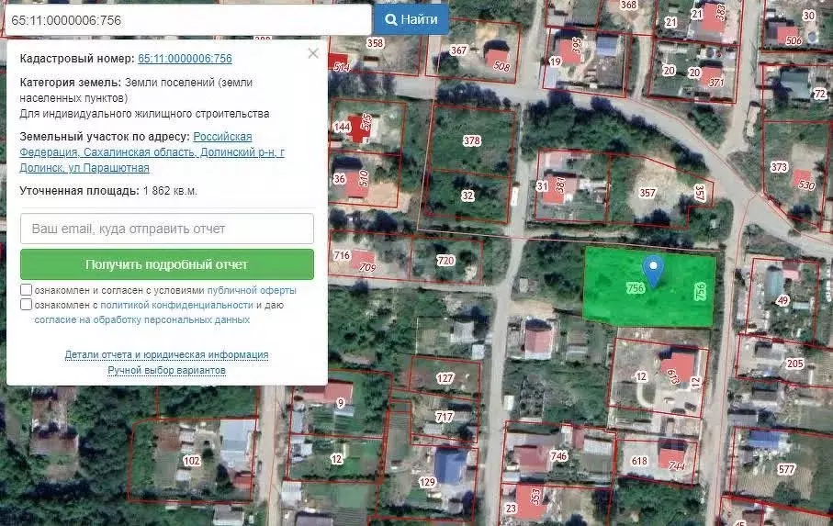Click parcel label 716 on the map
This screenshot has width=833, height=526.
click(341, 255)
